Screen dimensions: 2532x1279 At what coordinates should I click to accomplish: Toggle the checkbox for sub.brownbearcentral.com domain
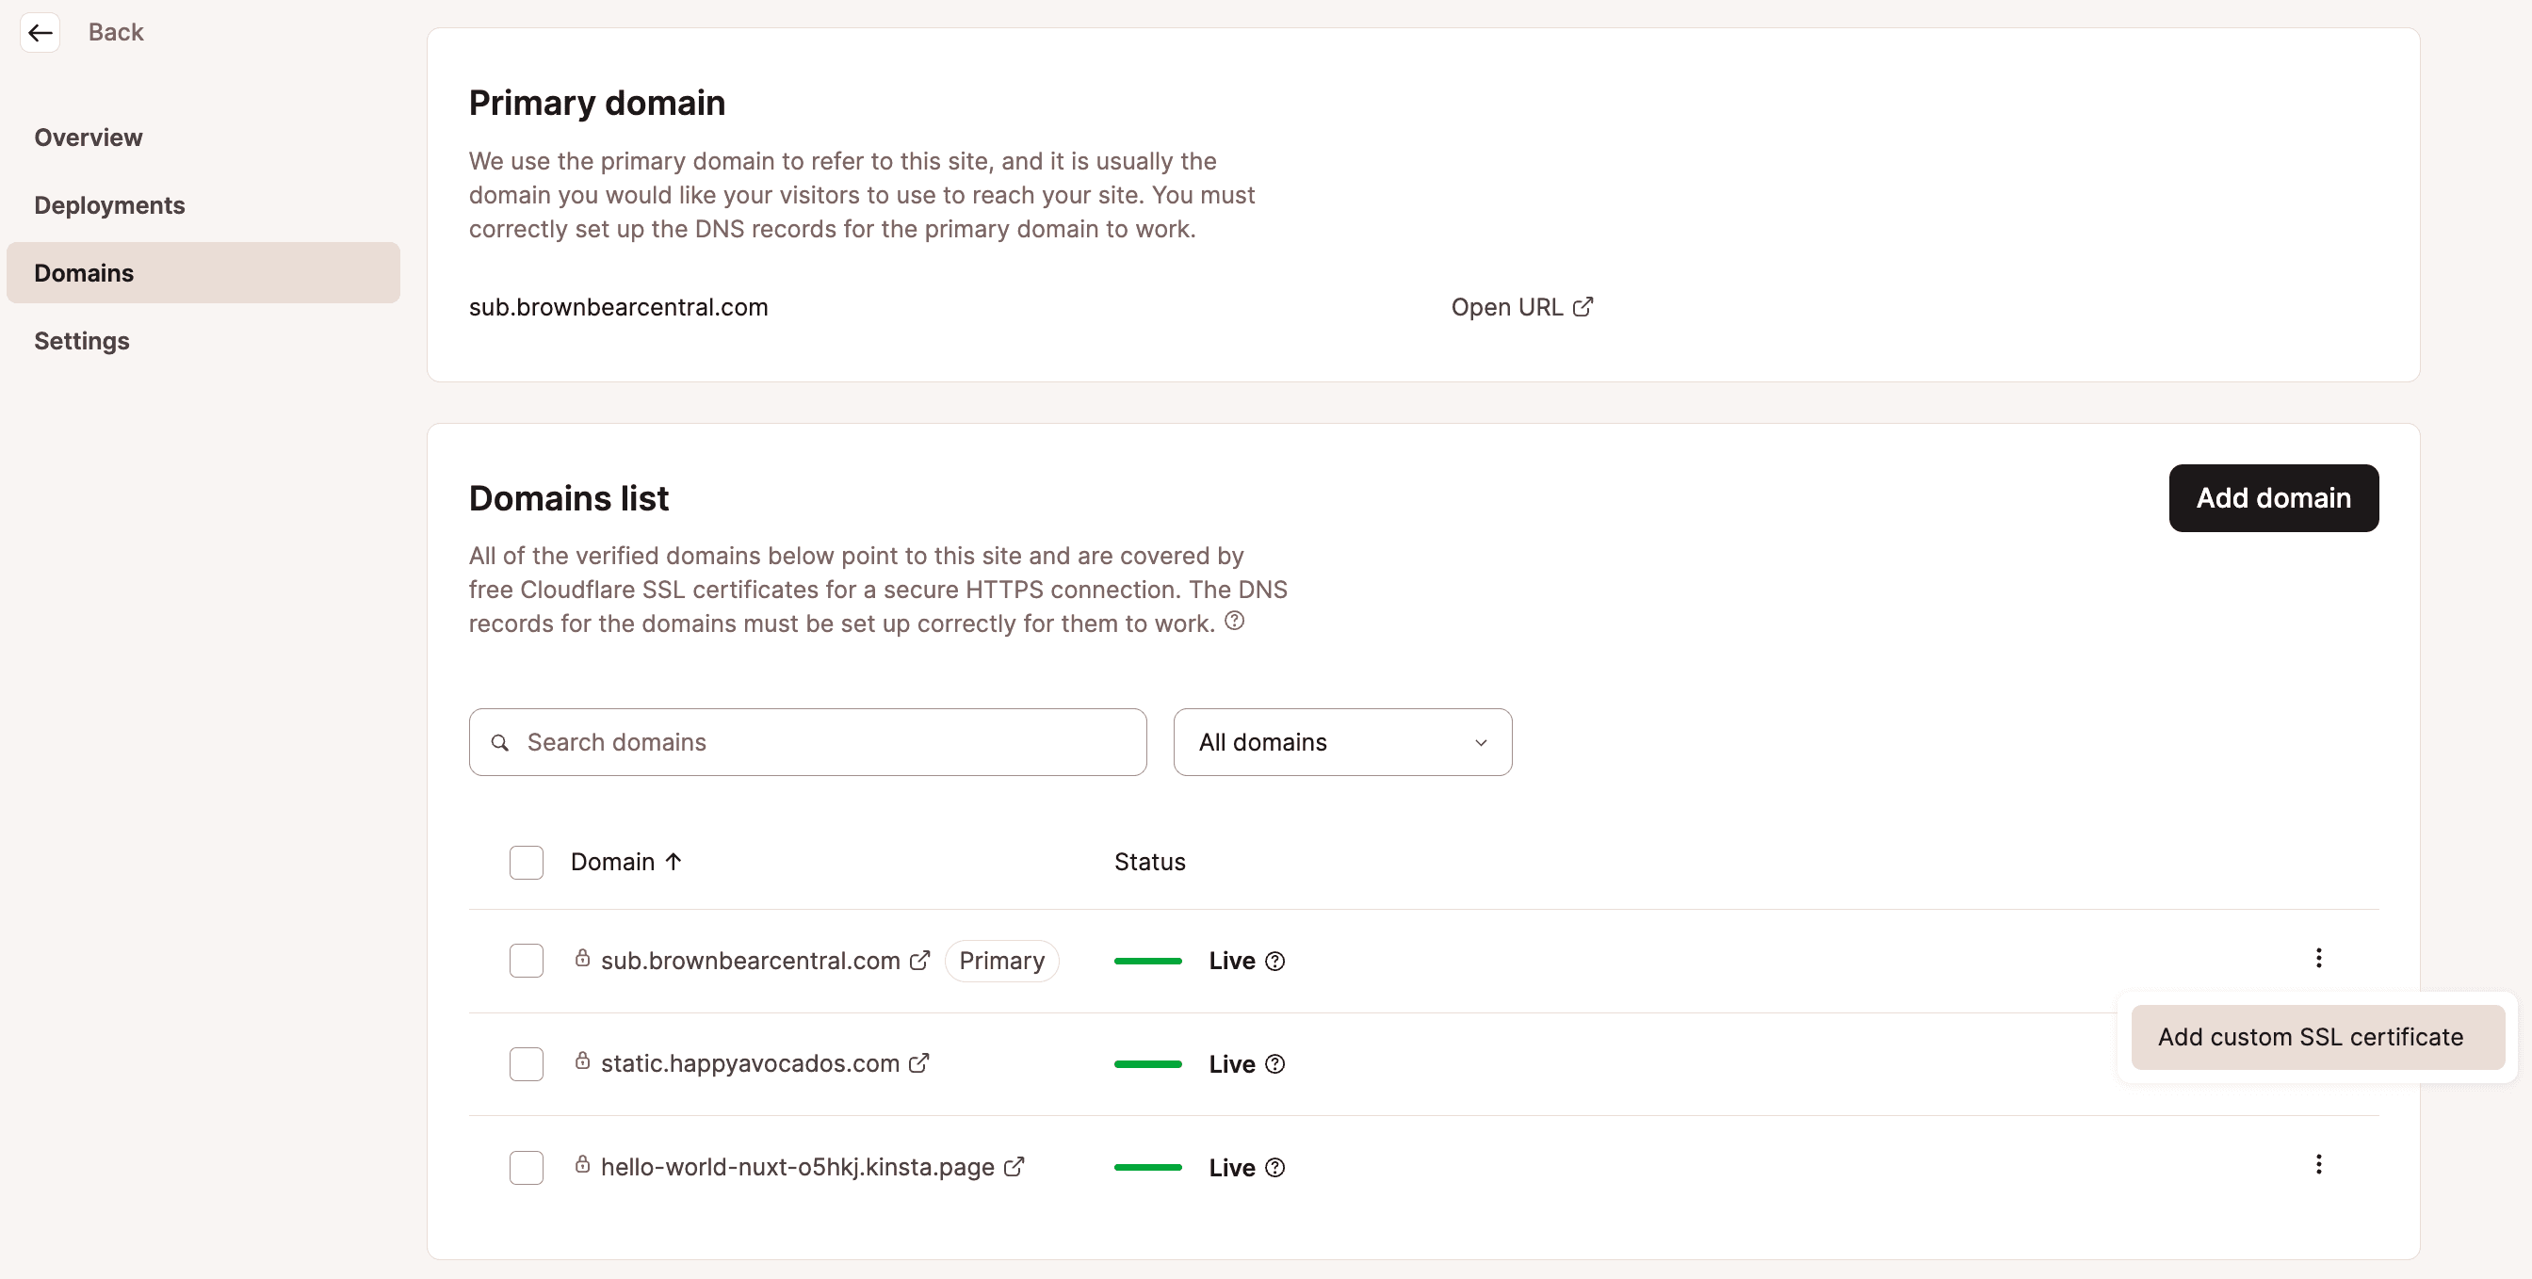coord(526,959)
